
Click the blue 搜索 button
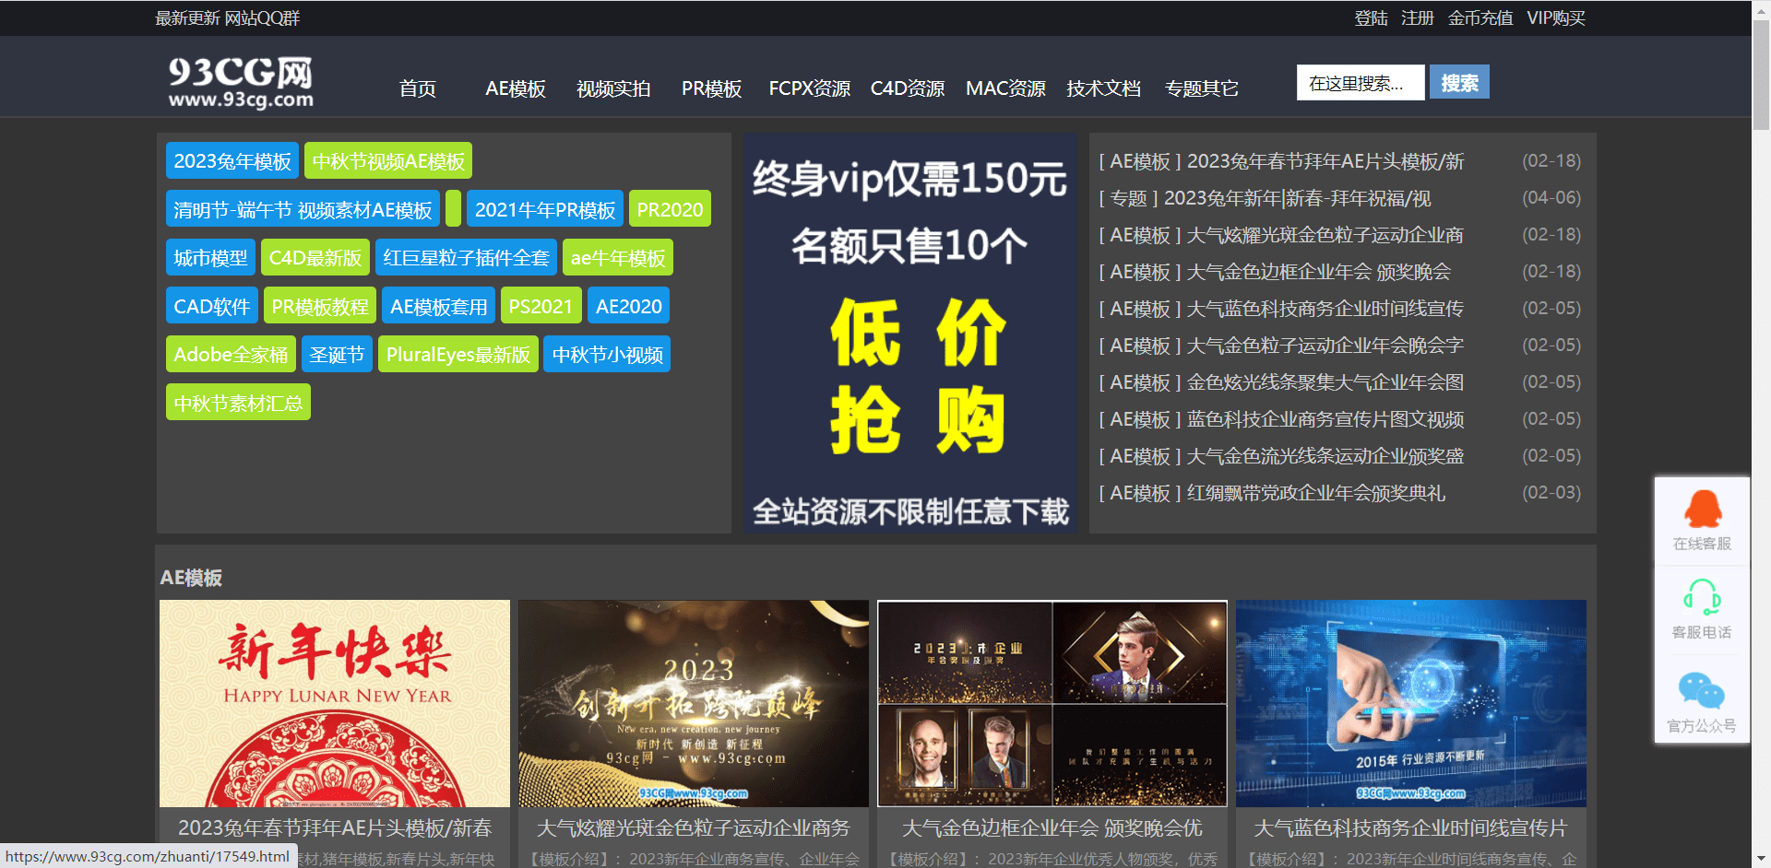tap(1459, 82)
